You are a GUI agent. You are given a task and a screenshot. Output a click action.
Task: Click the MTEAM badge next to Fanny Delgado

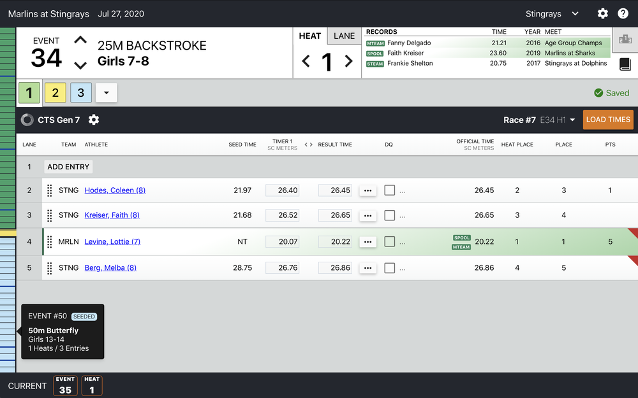click(375, 43)
